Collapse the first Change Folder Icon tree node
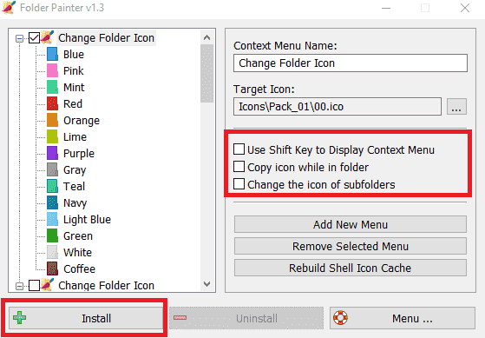 coord(19,39)
